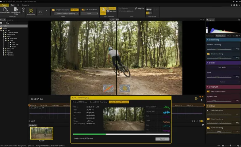Toggle CMOS Correction switch

[x=83, y=10]
